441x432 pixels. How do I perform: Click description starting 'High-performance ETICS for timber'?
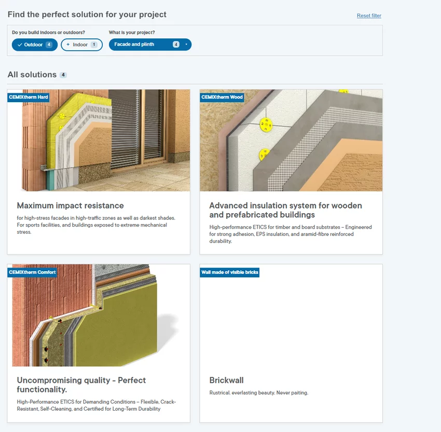291,234
